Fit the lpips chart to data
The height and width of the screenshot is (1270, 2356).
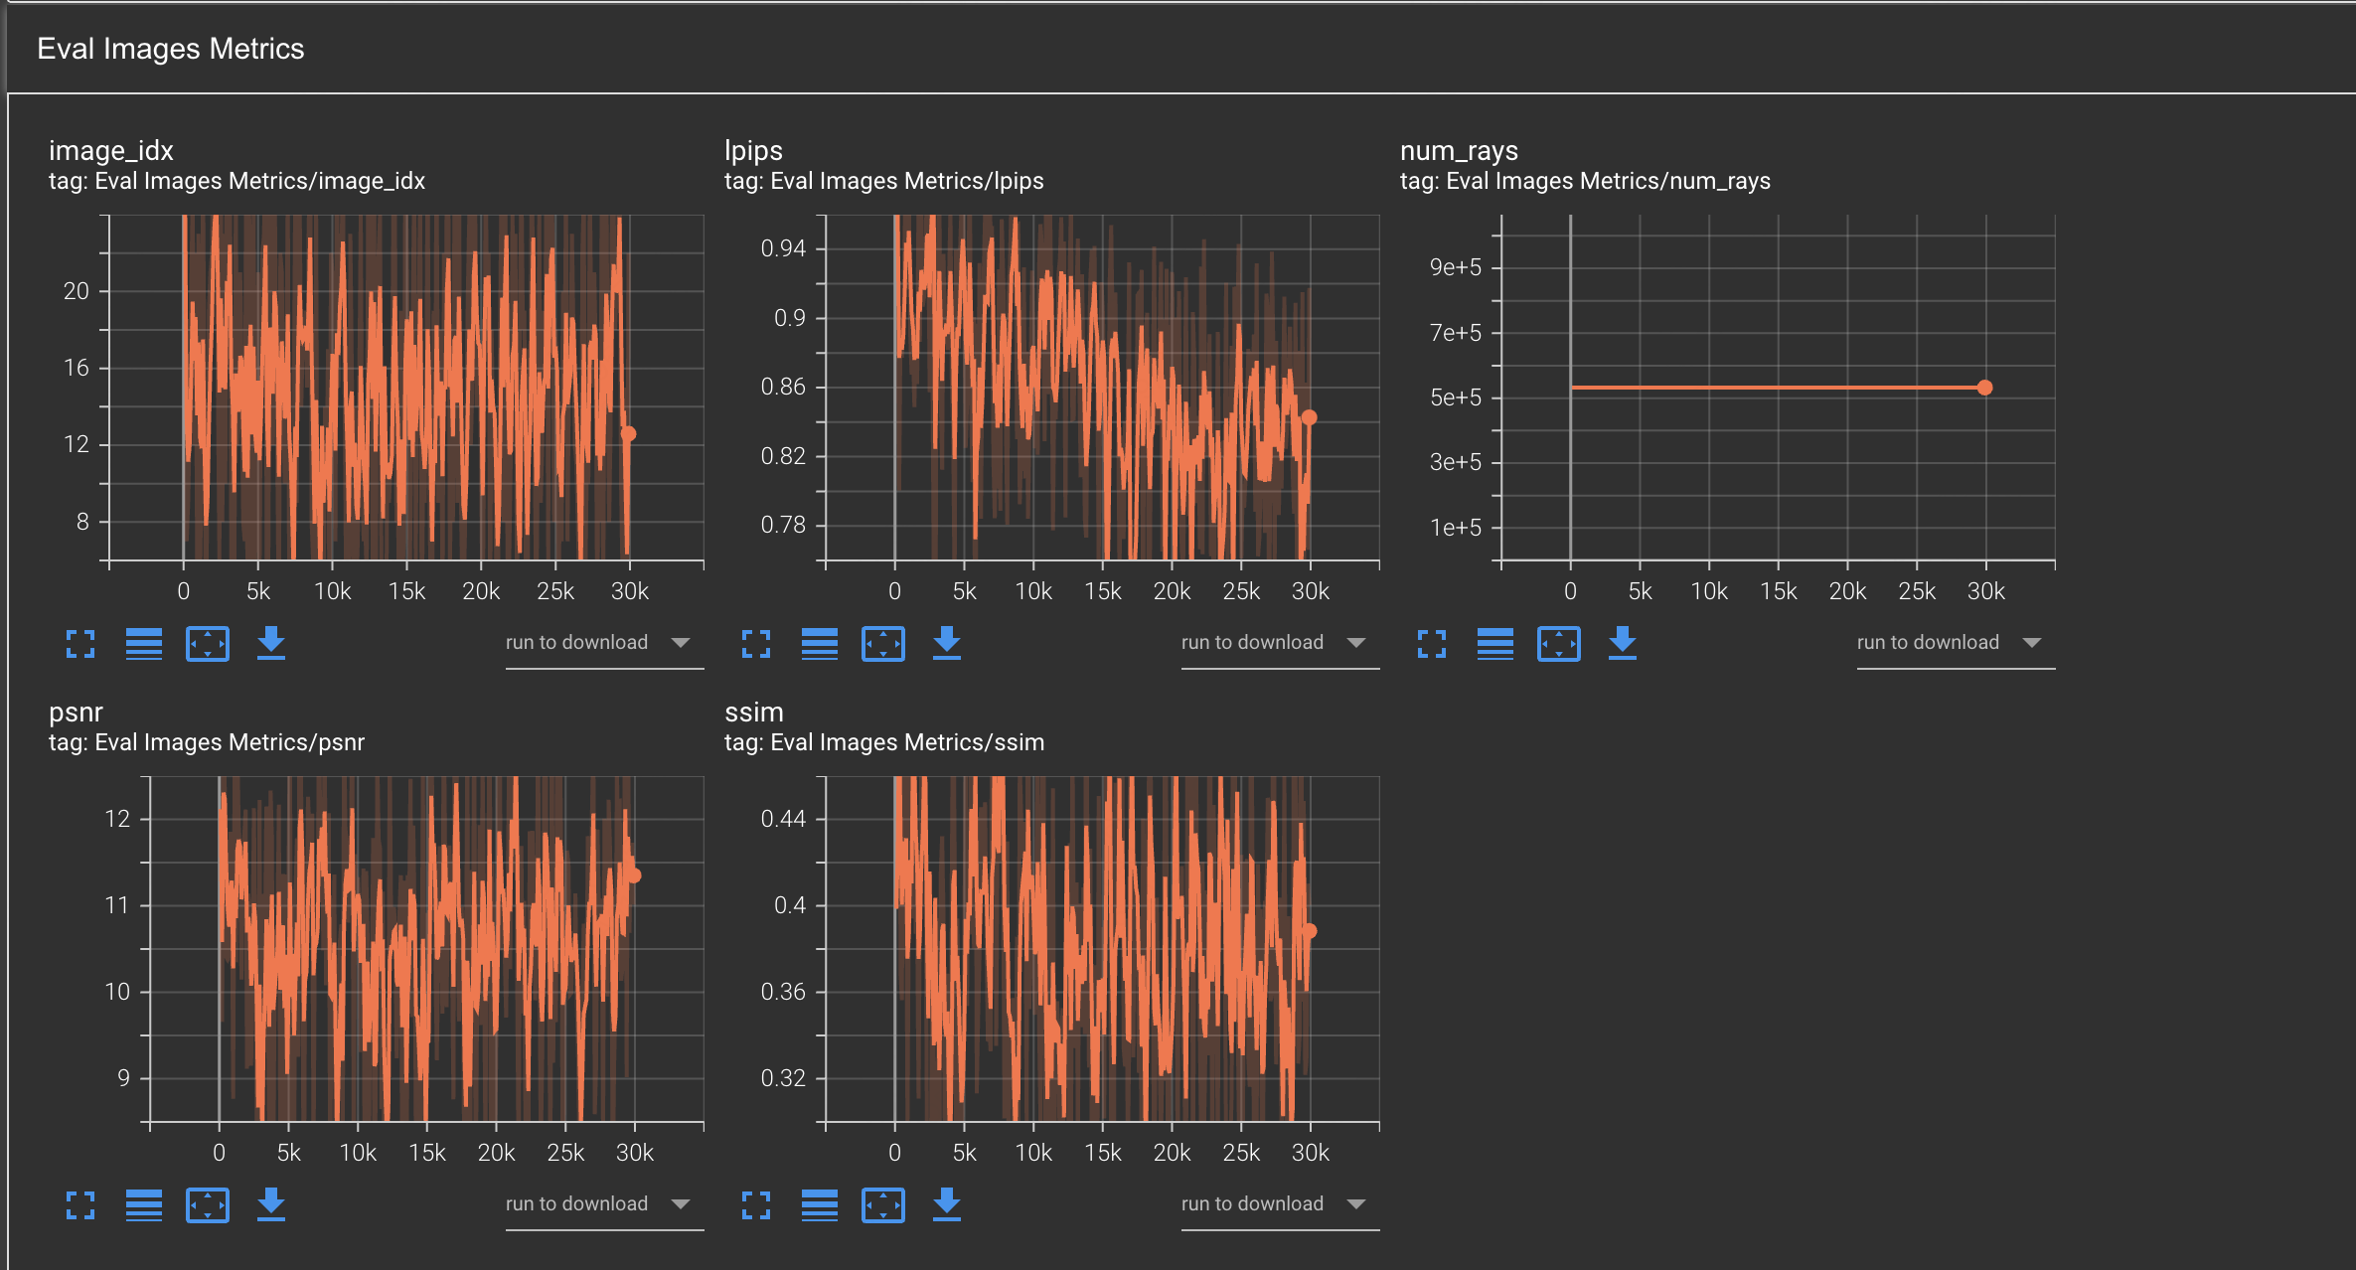pyautogui.click(x=883, y=644)
